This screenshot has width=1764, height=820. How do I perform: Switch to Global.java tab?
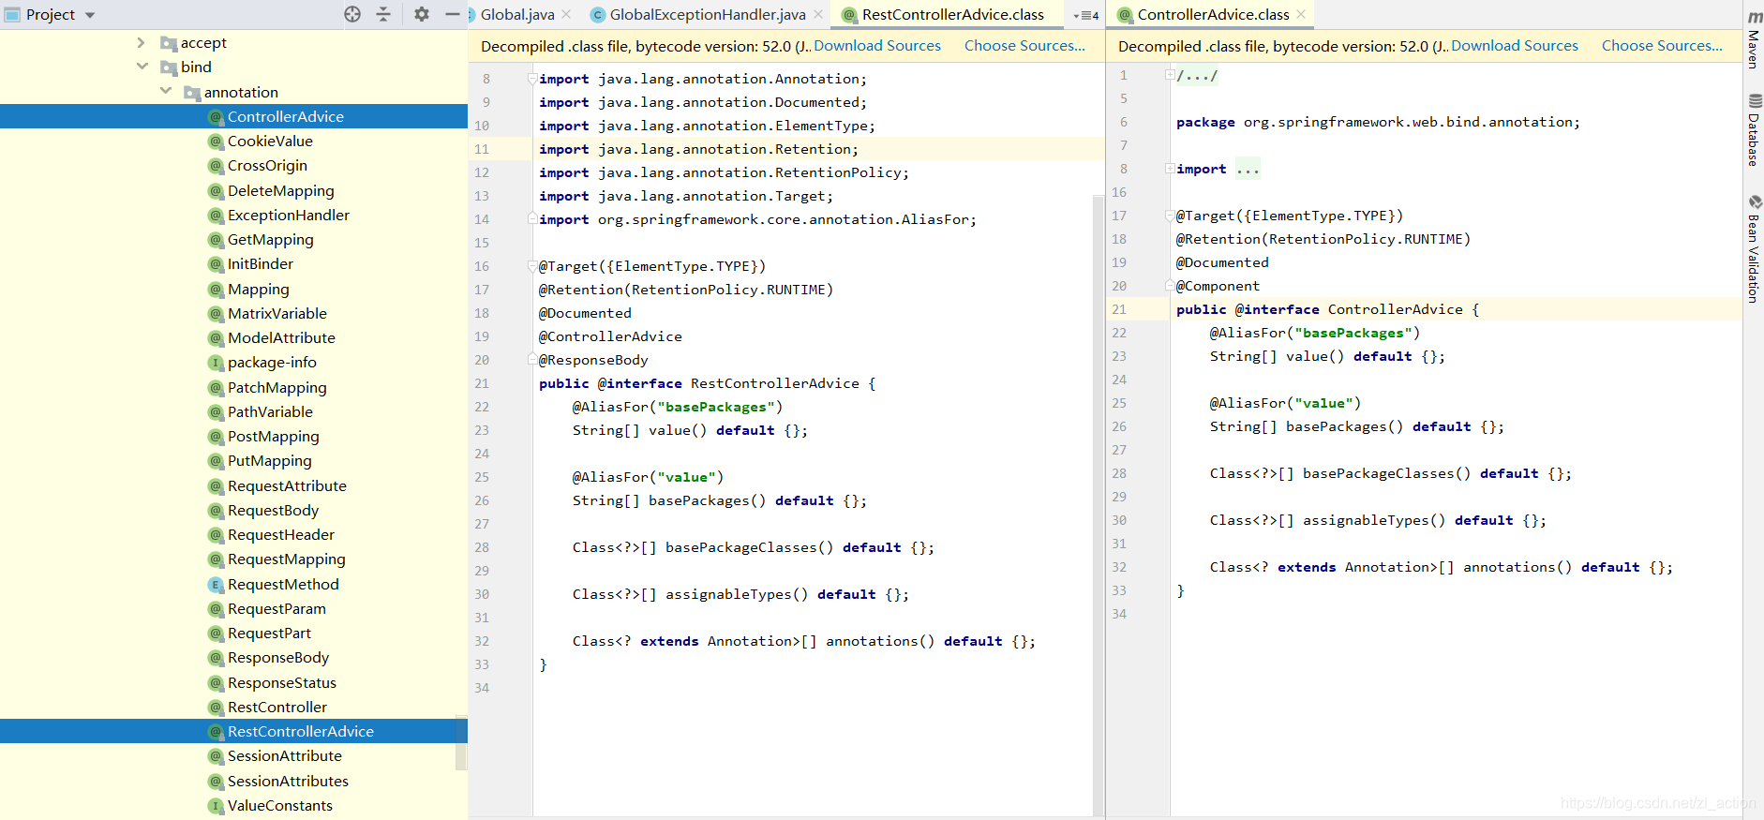click(517, 14)
